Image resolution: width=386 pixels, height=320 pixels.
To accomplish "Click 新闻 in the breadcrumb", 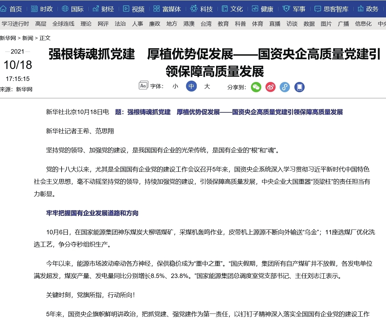I will click(28, 38).
